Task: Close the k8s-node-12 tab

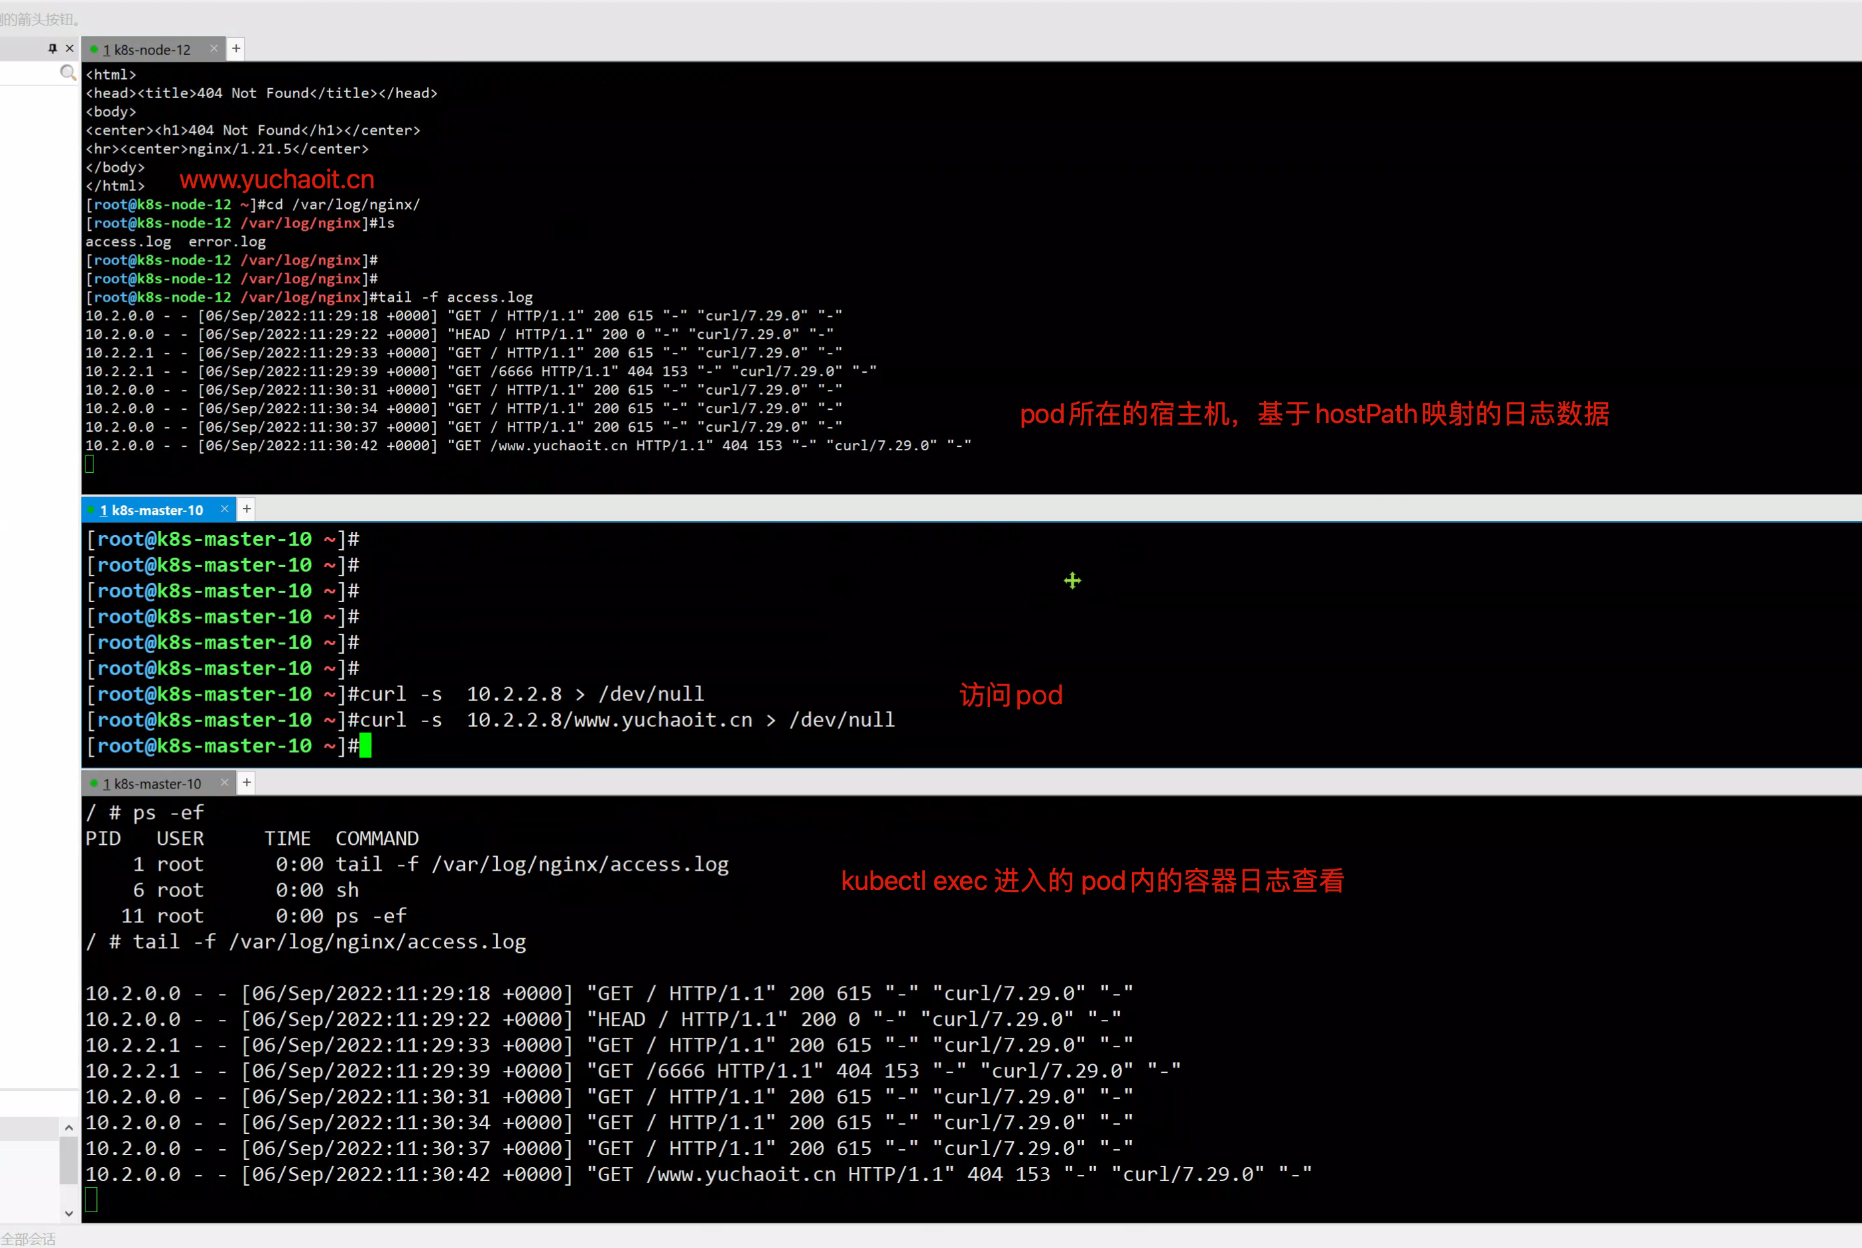Action: click(214, 48)
